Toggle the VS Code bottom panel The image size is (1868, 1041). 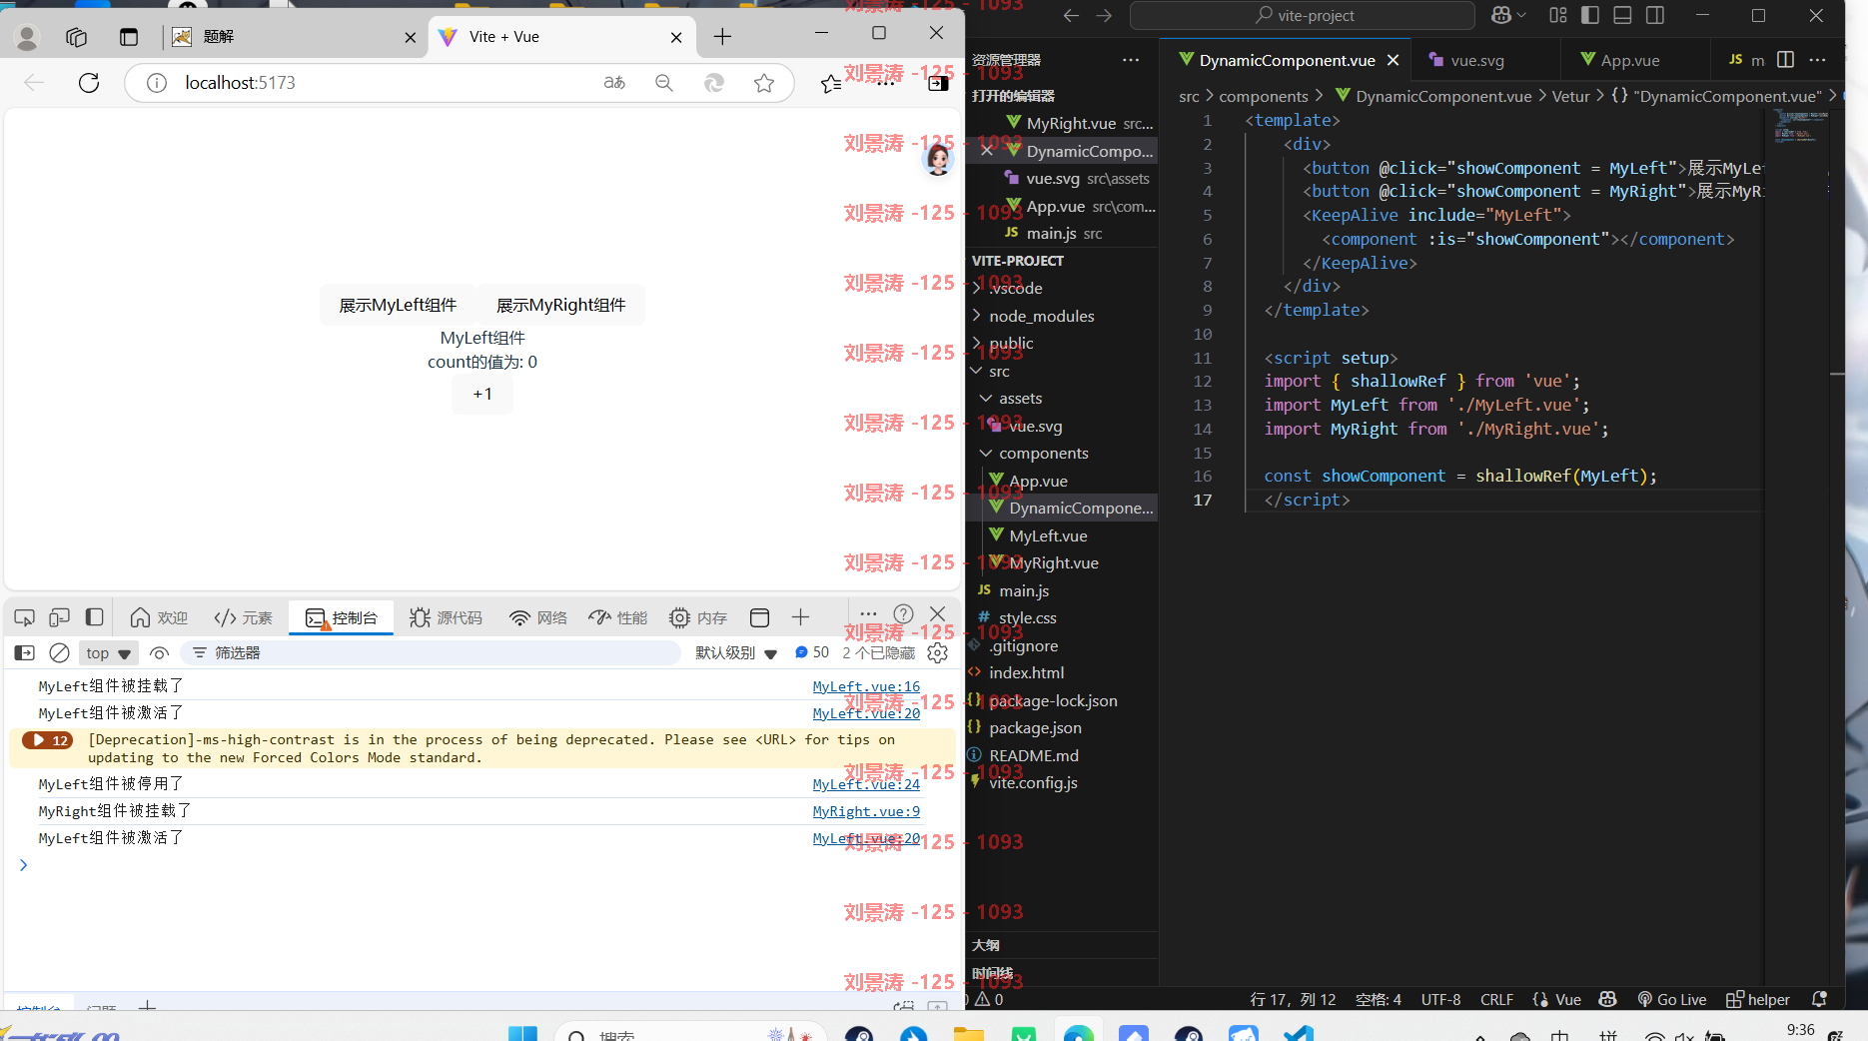(1622, 15)
